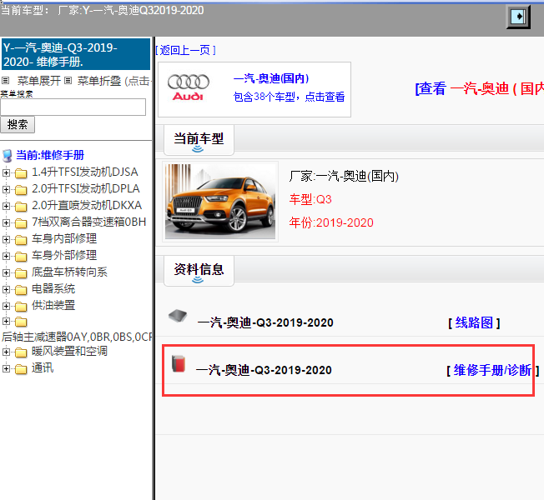Click the 当前:维修手册 root label
Screen dimensions: 544x500
click(50, 155)
